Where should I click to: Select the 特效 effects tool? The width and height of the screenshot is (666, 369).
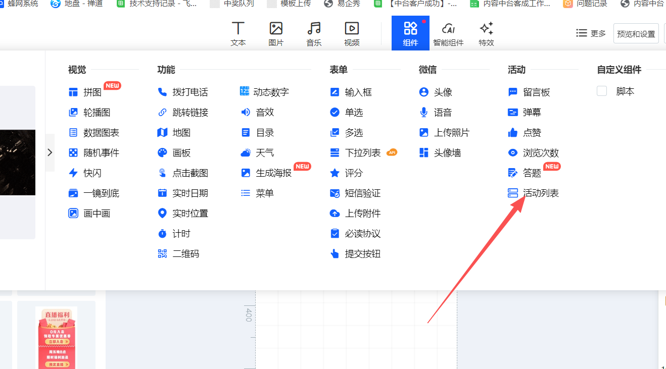point(486,34)
